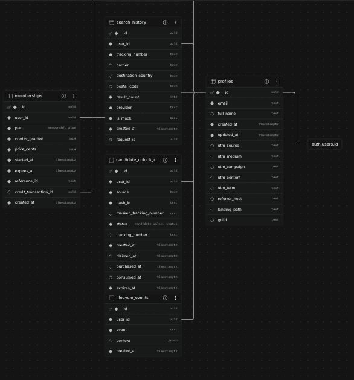This screenshot has height=380, width=354.
Task: Click the status column in candidate_unlock table
Action: click(143, 224)
